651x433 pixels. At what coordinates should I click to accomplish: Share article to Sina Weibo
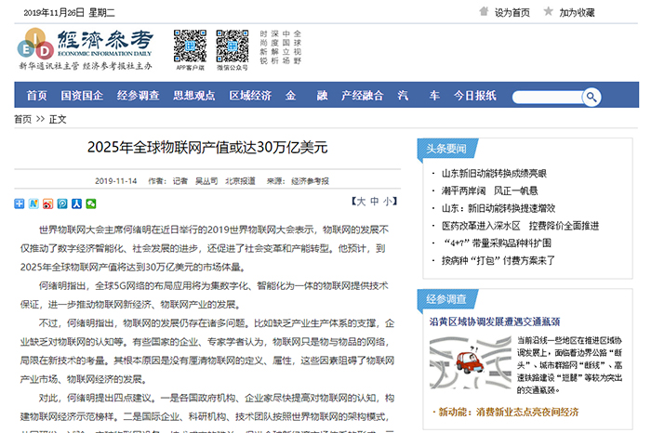(x=48, y=203)
